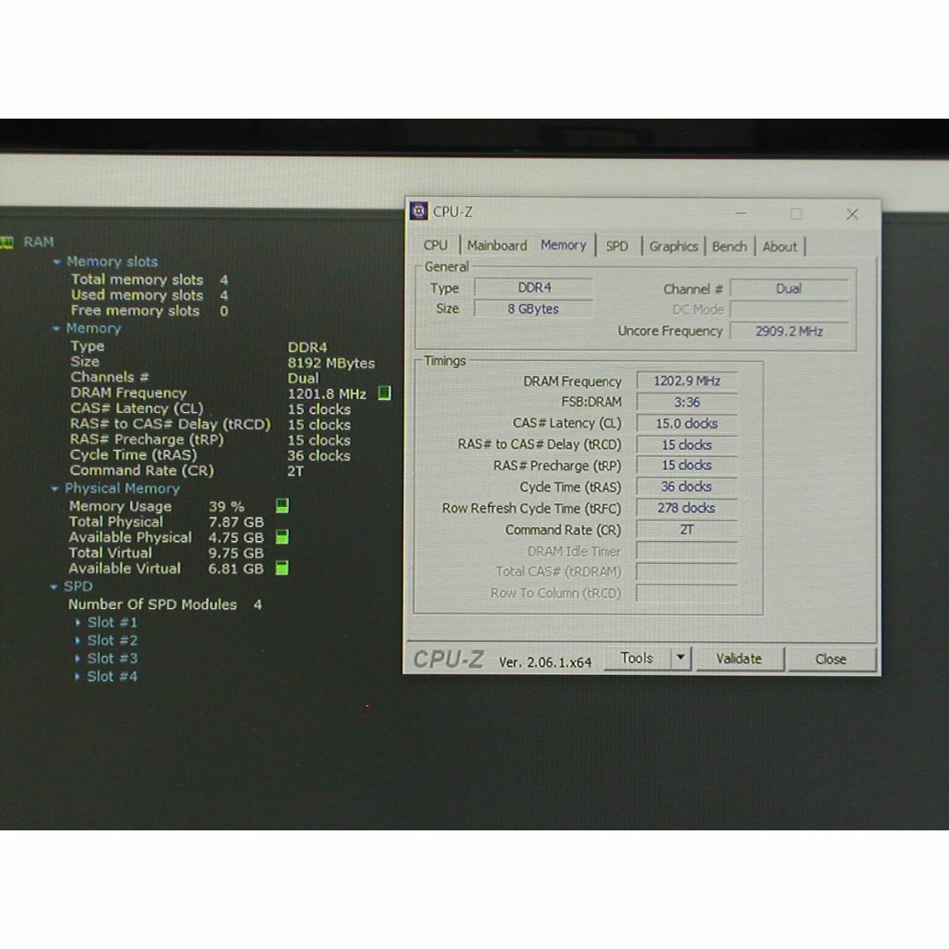Click 'Used memory slots' row in Speccy
This screenshot has height=949, width=949.
point(149,295)
